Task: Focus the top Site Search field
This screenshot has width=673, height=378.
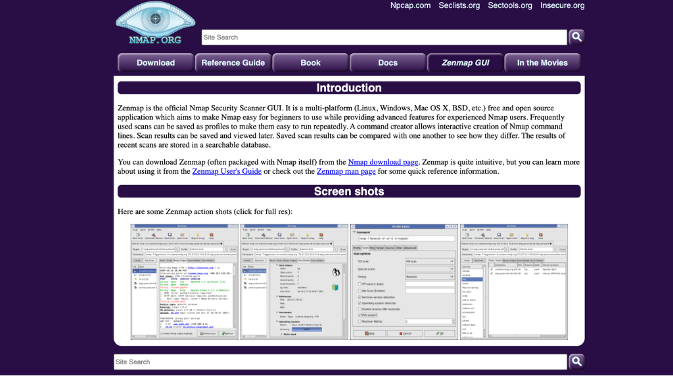Action: click(x=384, y=37)
